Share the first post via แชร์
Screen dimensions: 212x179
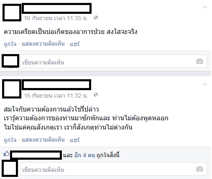pos(75,44)
